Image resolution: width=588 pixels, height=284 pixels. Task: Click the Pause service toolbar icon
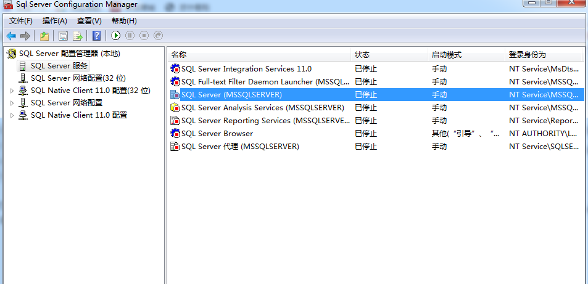coord(130,36)
